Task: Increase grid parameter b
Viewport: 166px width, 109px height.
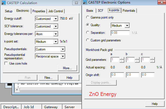Action: click(137, 58)
